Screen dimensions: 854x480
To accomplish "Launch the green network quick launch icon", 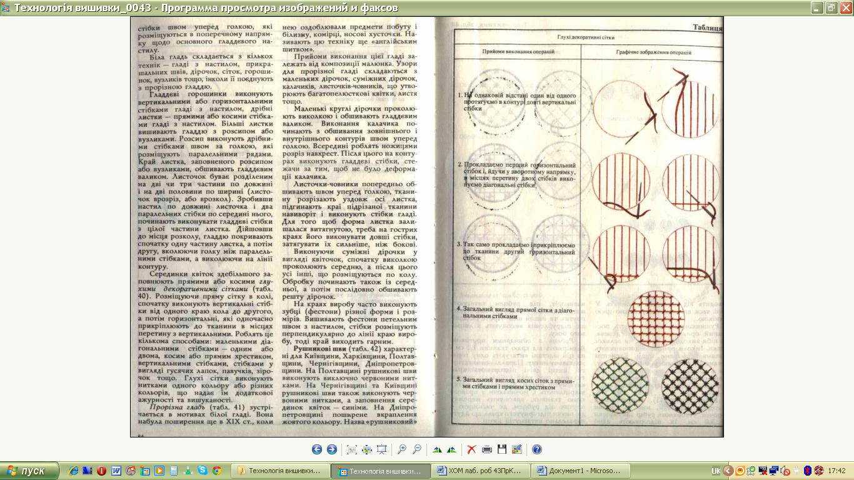I will coord(188,471).
